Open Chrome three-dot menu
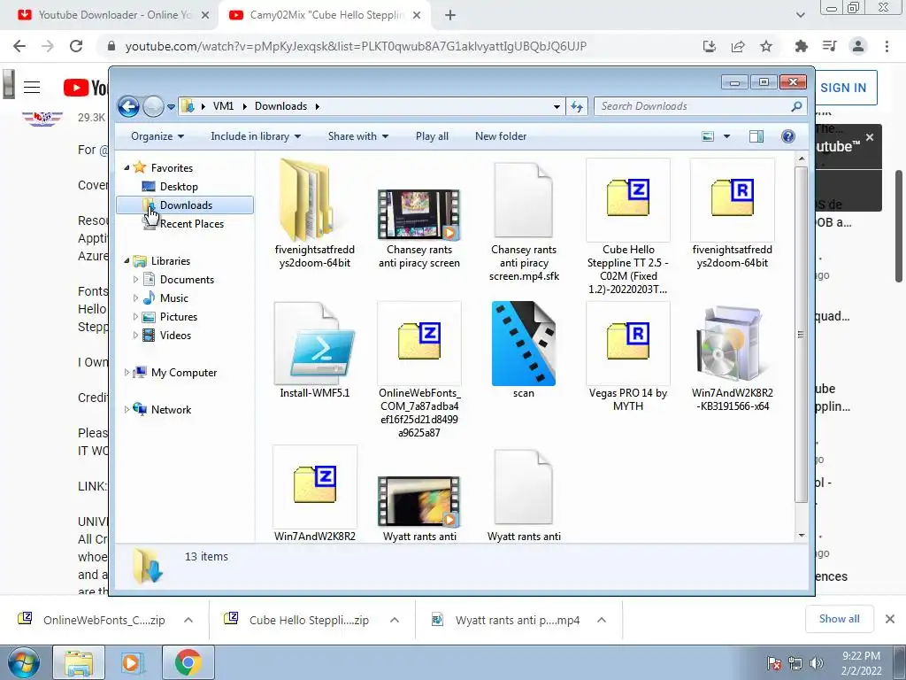The image size is (906, 680). click(x=887, y=46)
